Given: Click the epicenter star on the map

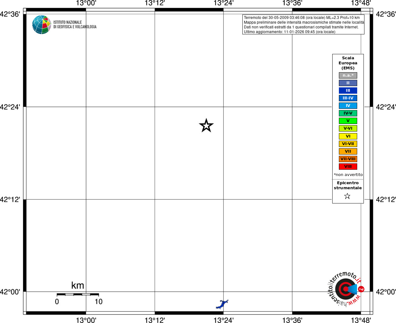Looking at the screenshot, I should click(x=206, y=126).
